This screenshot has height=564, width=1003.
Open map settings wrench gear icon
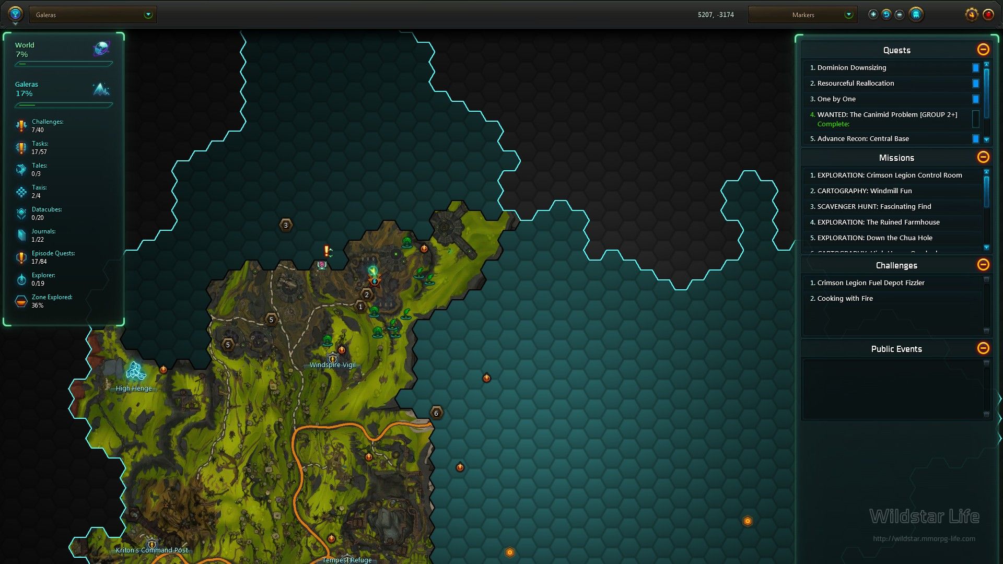pyautogui.click(x=971, y=15)
